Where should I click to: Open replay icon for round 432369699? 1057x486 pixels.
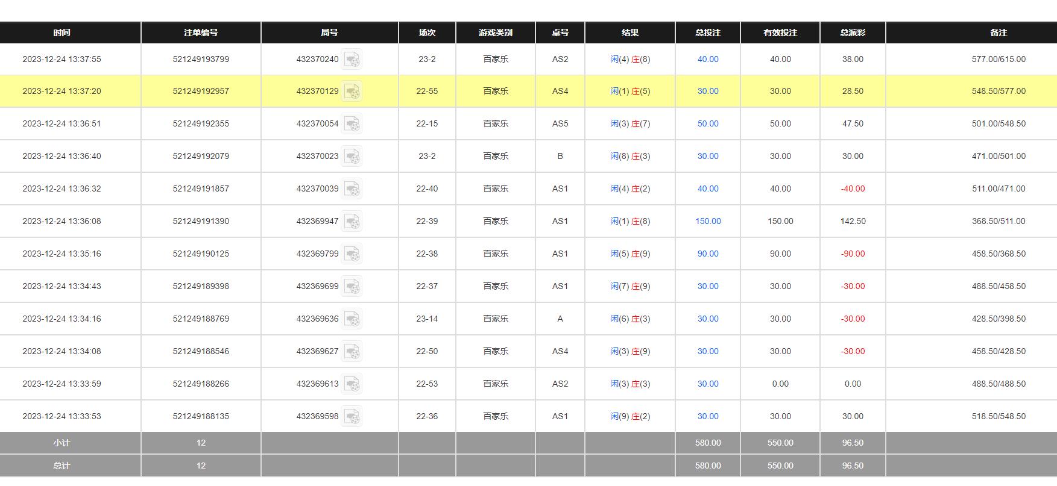tap(352, 287)
